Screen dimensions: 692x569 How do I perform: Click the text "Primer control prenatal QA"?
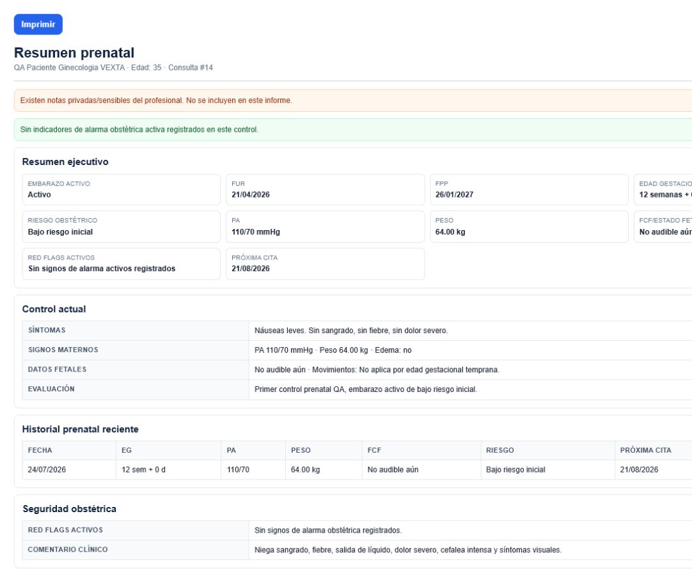[300, 389]
